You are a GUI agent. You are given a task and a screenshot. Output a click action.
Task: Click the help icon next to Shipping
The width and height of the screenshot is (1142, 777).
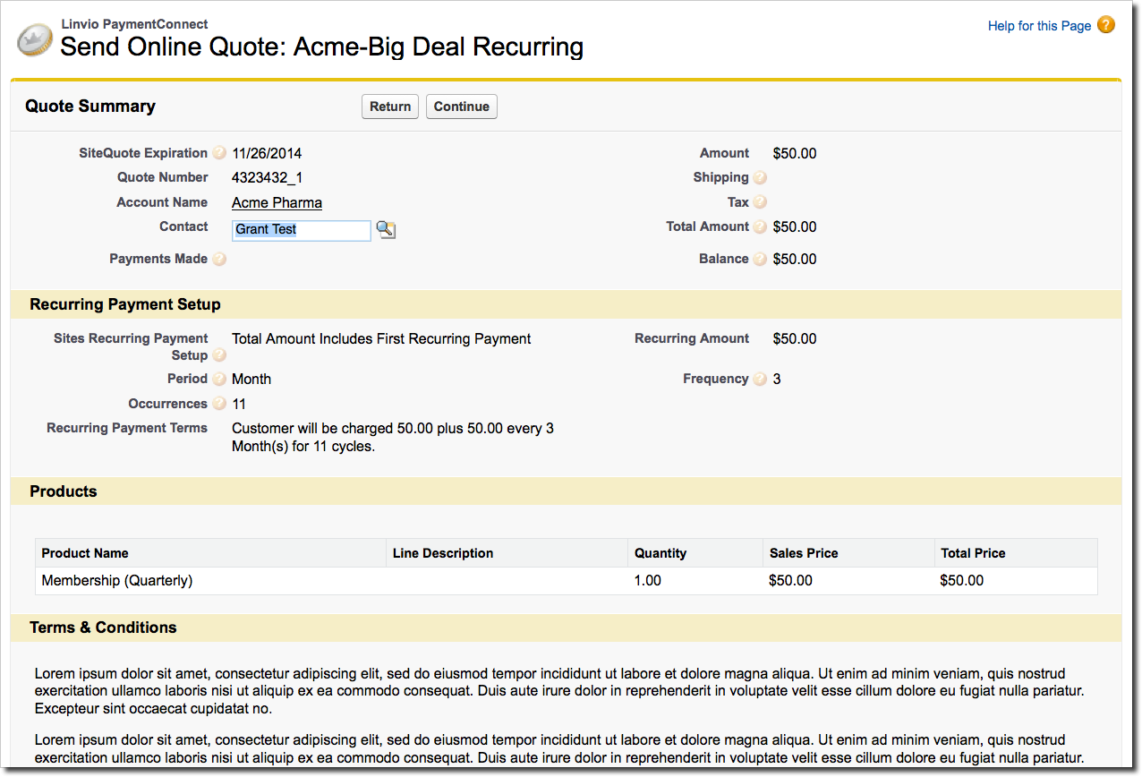click(x=760, y=178)
